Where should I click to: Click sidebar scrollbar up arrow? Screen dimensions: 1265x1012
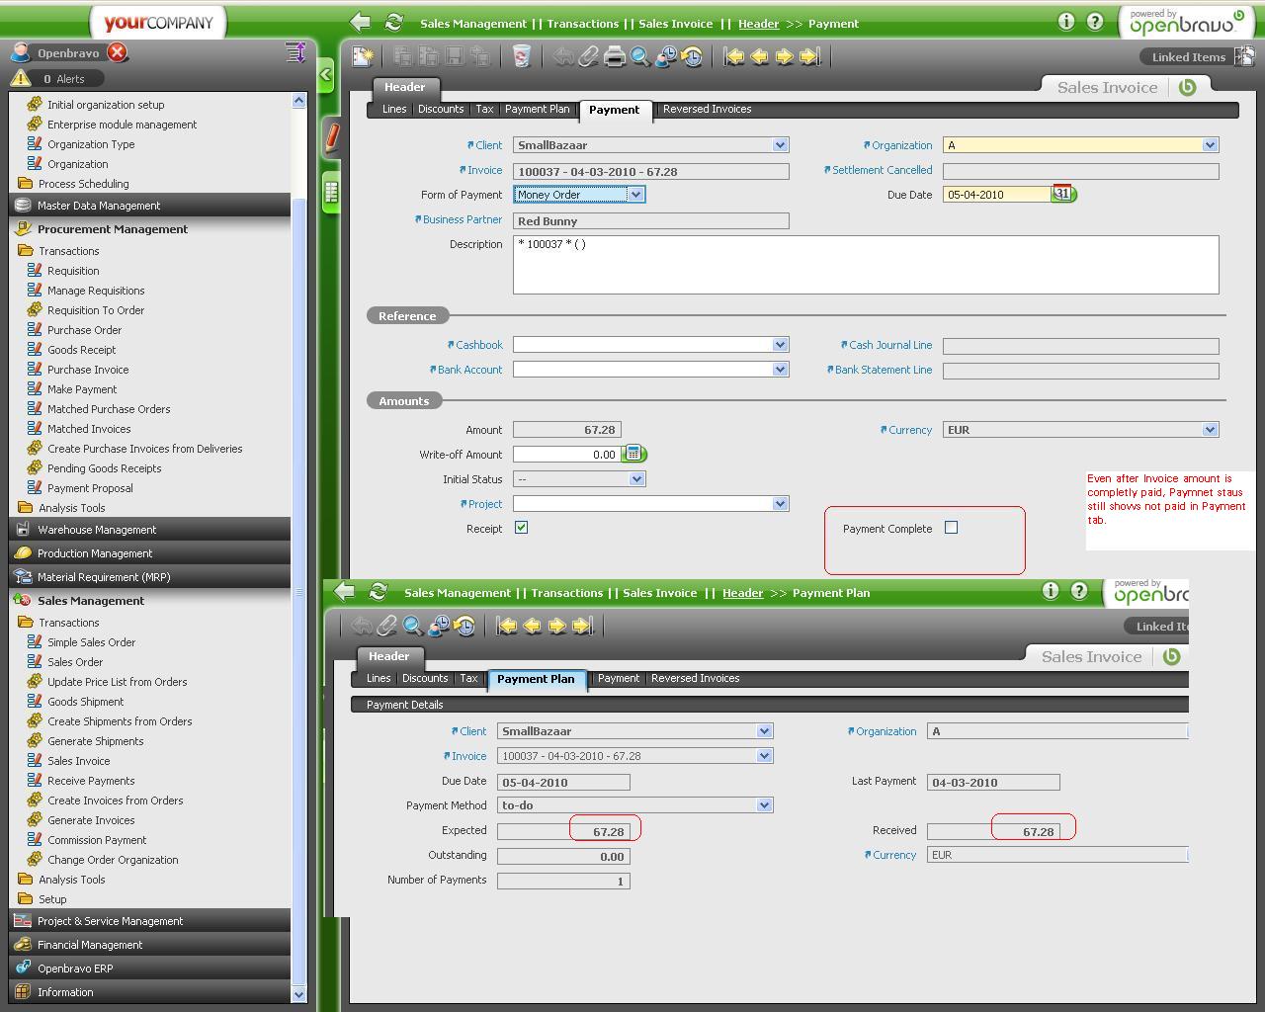tap(299, 101)
